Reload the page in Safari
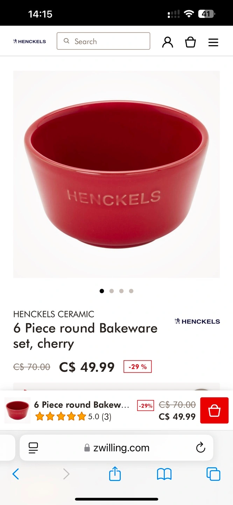The image size is (233, 505). click(200, 448)
